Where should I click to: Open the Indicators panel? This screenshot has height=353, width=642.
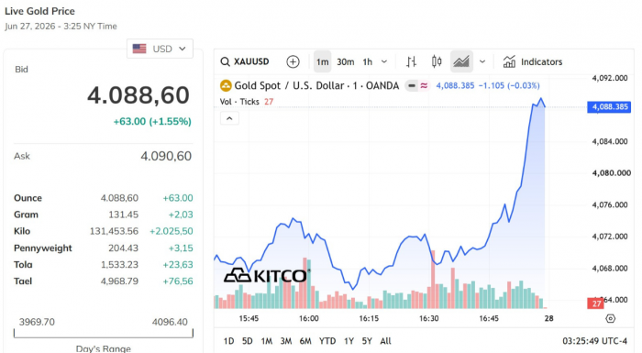pyautogui.click(x=533, y=61)
